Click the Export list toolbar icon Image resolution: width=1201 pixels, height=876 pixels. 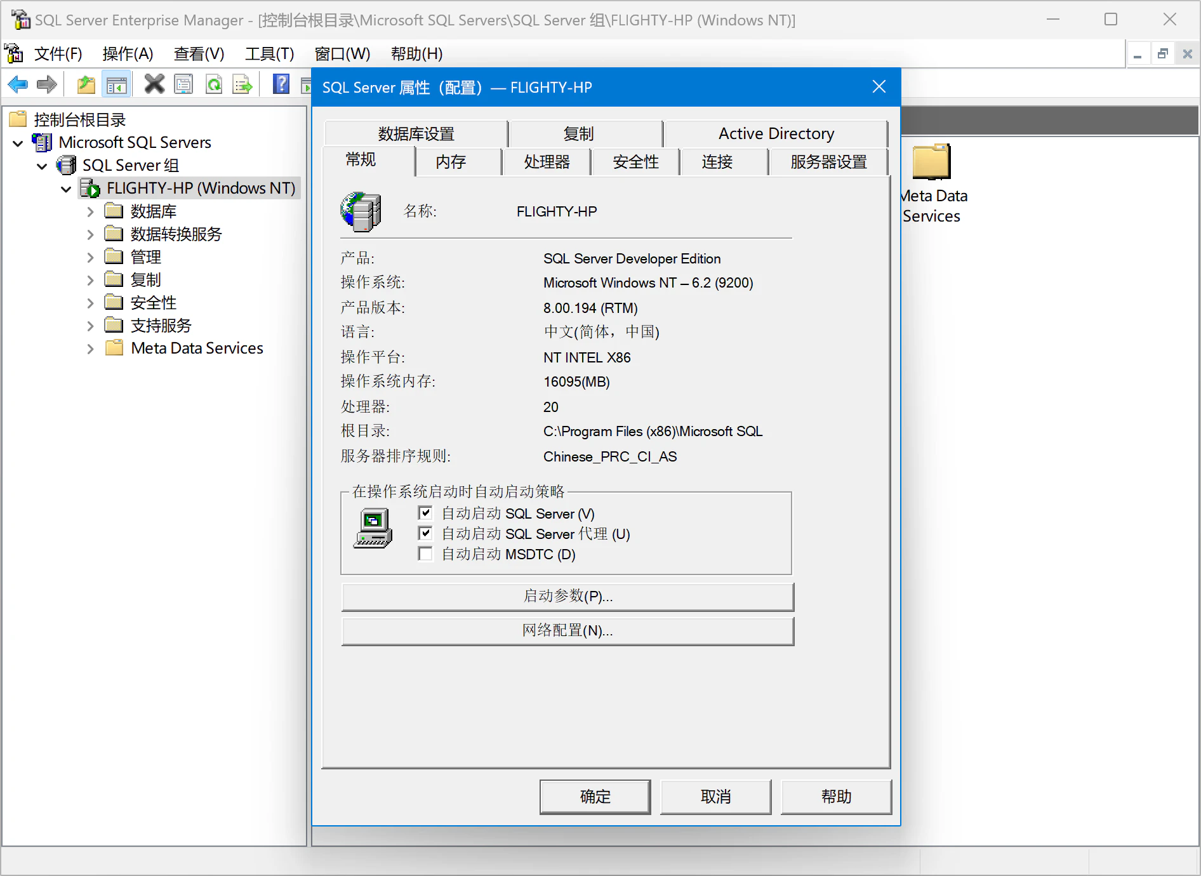click(x=242, y=84)
